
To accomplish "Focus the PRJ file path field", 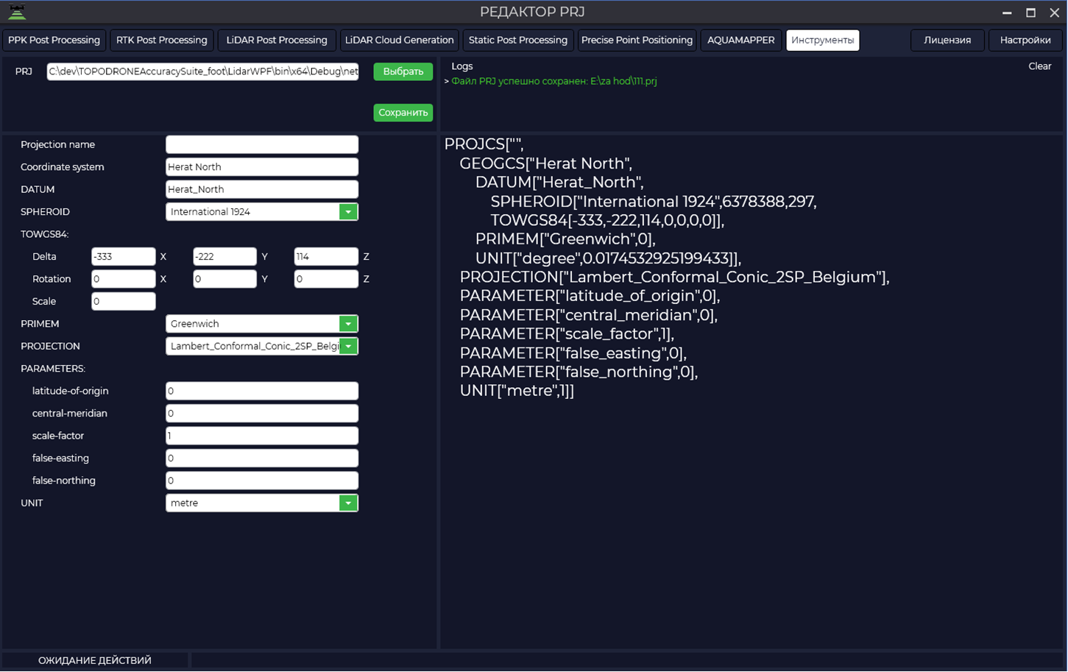I will point(203,71).
